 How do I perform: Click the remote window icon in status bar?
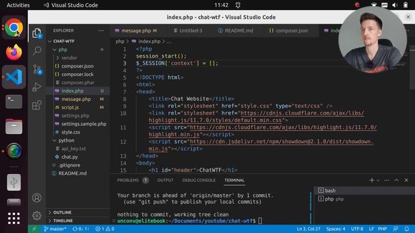(34, 228)
